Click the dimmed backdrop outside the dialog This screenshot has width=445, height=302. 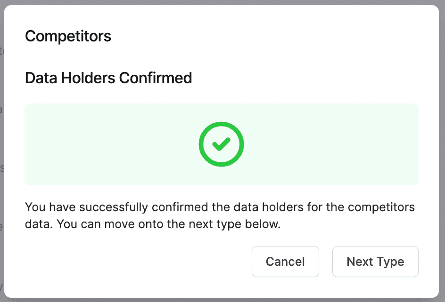tap(2, 141)
